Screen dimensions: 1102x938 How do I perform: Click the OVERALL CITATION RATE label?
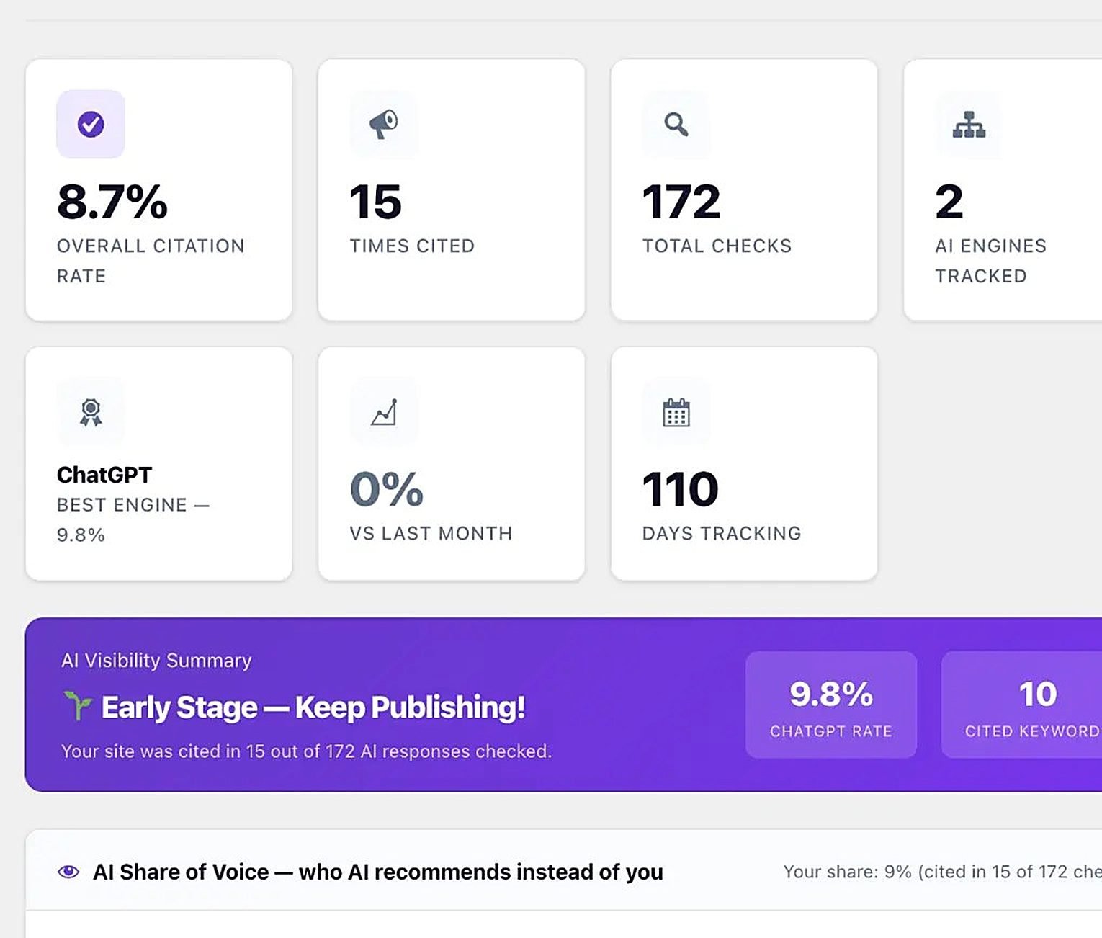coord(151,261)
